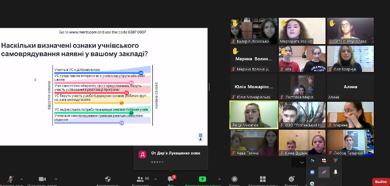Expand the arrow next to Participants
The width and height of the screenshot is (390, 186).
[x=156, y=179]
